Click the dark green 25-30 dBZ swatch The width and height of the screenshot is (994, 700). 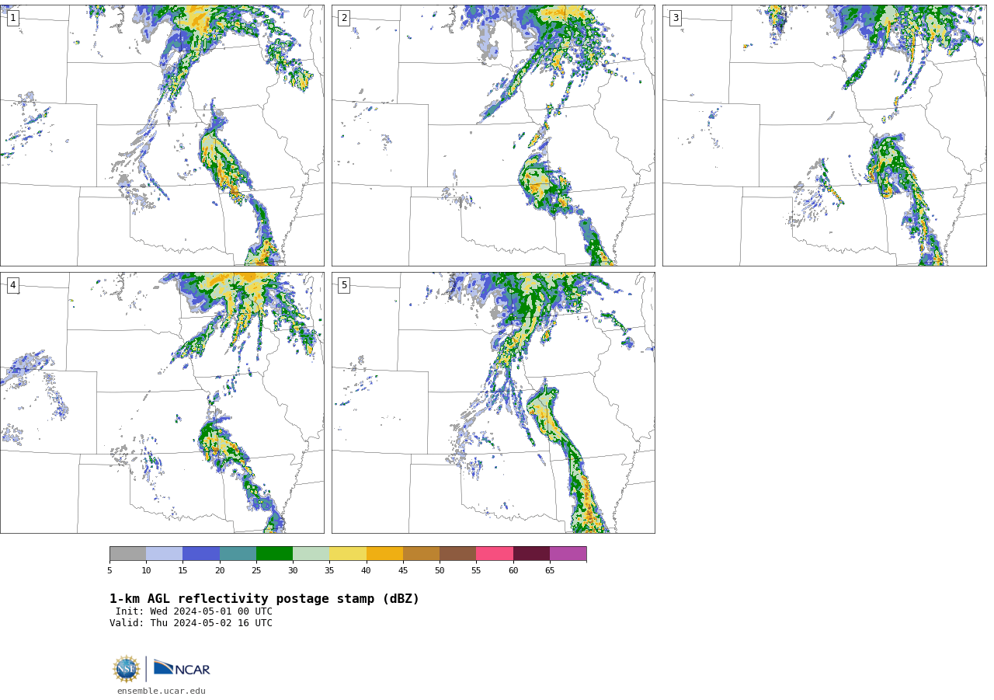pos(274,554)
